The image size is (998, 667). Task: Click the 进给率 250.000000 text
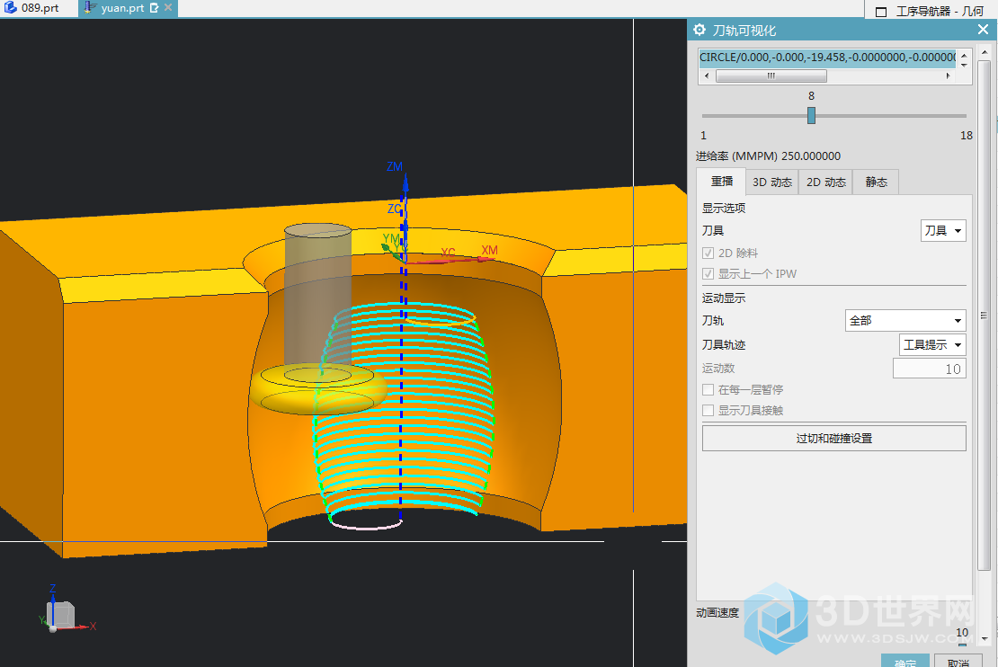point(768,156)
